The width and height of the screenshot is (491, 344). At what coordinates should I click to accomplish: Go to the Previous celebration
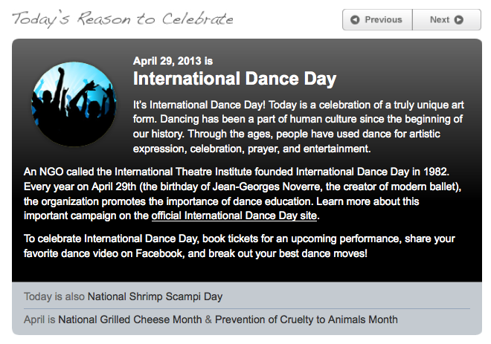point(383,20)
